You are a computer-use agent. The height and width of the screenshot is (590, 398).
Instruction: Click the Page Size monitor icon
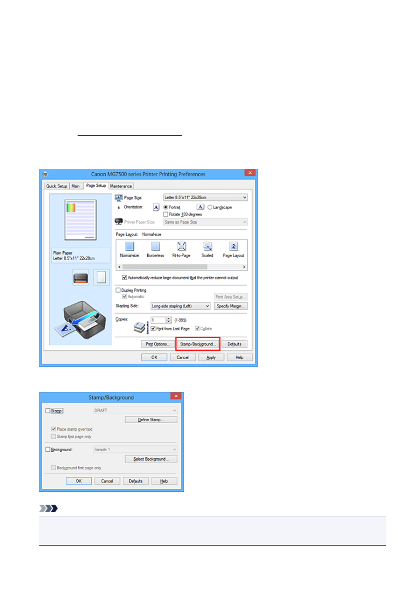pos(119,198)
